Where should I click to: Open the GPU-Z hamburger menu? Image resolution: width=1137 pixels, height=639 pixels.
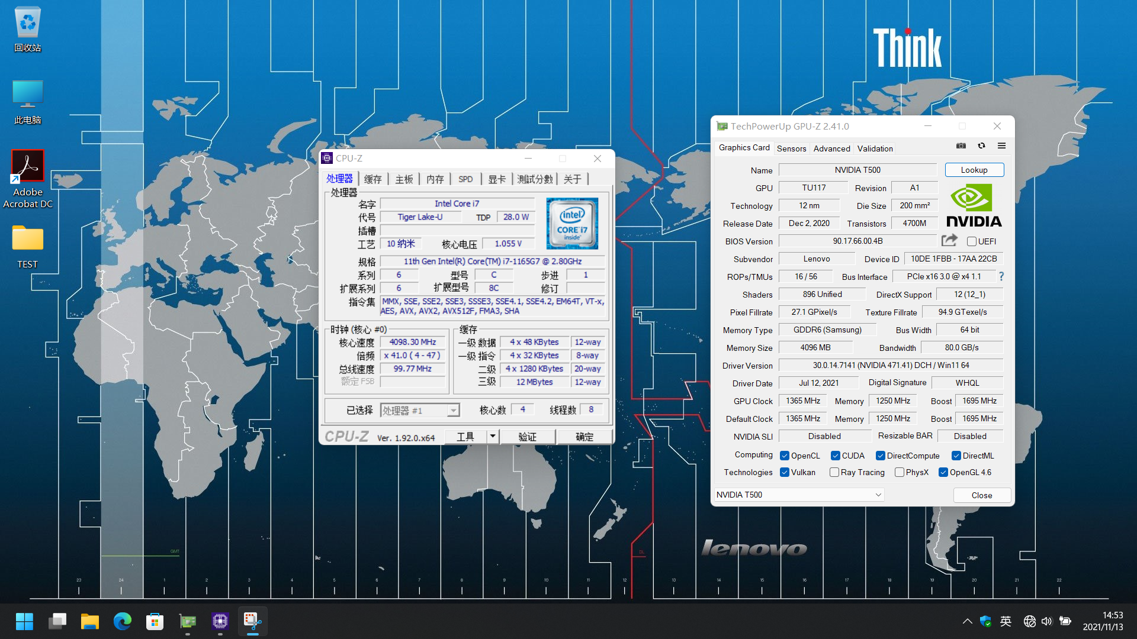pos(1001,146)
